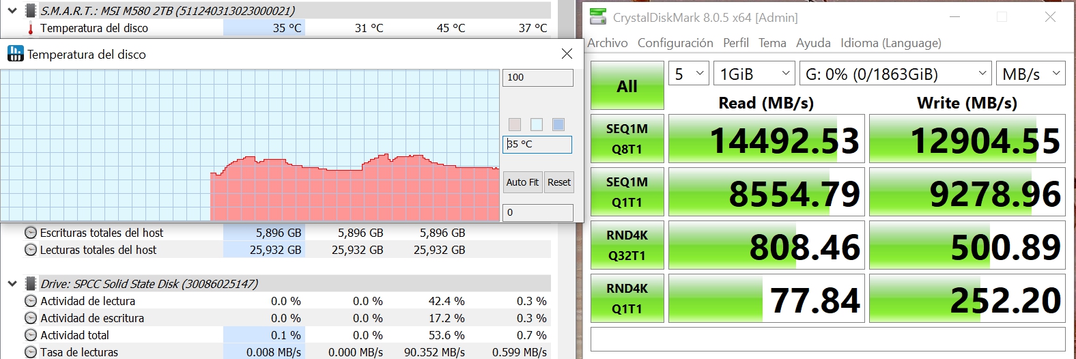Screen dimensions: 1076x359
Task: Open the drive selector showing G: 0%
Action: [895, 73]
